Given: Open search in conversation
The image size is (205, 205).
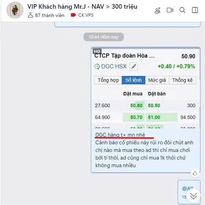Looking at the screenshot, I should (x=182, y=10).
